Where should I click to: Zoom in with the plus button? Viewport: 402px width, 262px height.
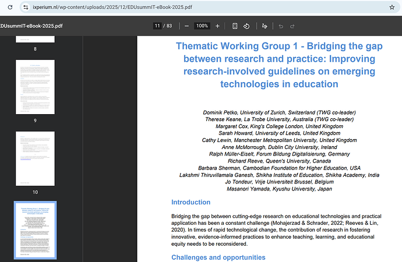coord(217,26)
